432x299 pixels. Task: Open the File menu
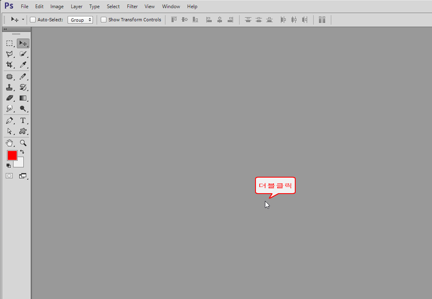pos(25,6)
